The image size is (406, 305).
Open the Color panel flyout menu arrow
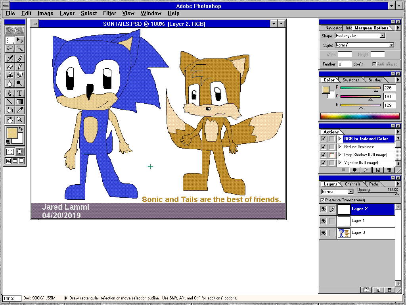coord(398,80)
